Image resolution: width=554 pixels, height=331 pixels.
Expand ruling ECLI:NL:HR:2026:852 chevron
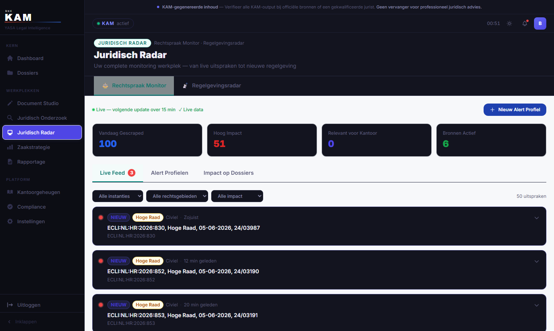pyautogui.click(x=537, y=261)
